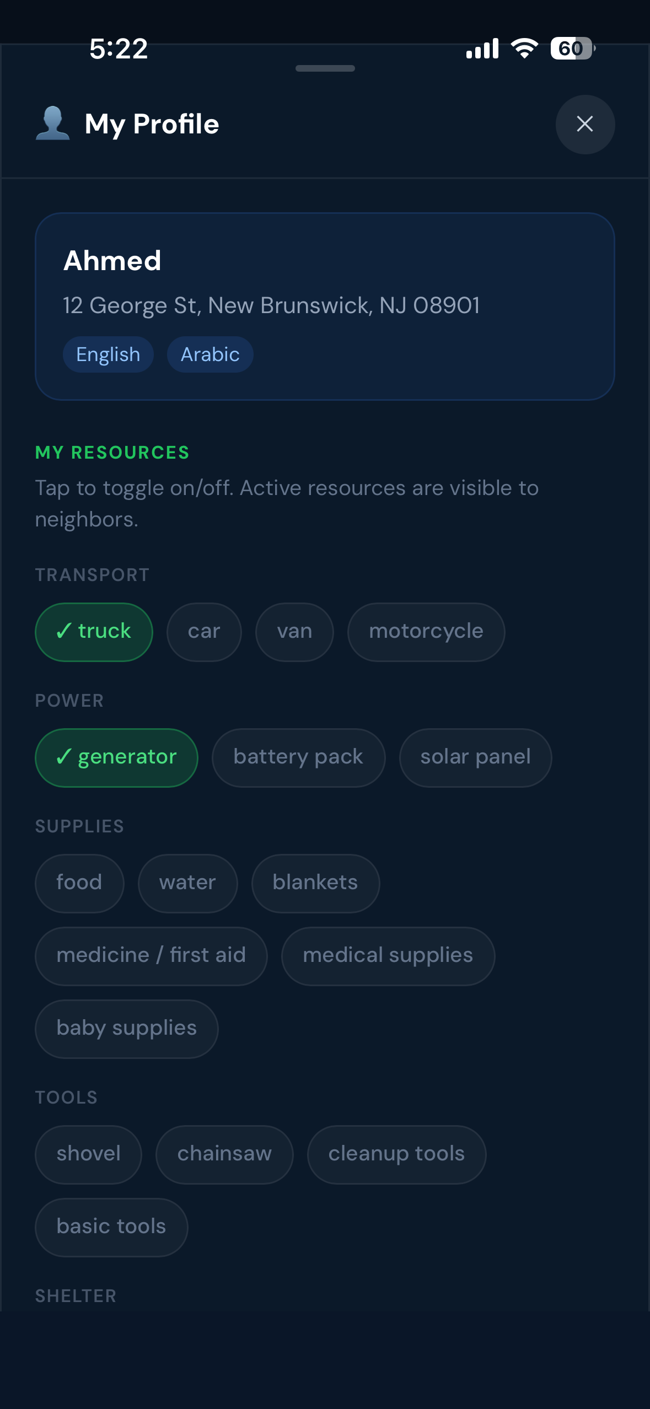
Task: Toggle on the van resource
Action: (294, 632)
